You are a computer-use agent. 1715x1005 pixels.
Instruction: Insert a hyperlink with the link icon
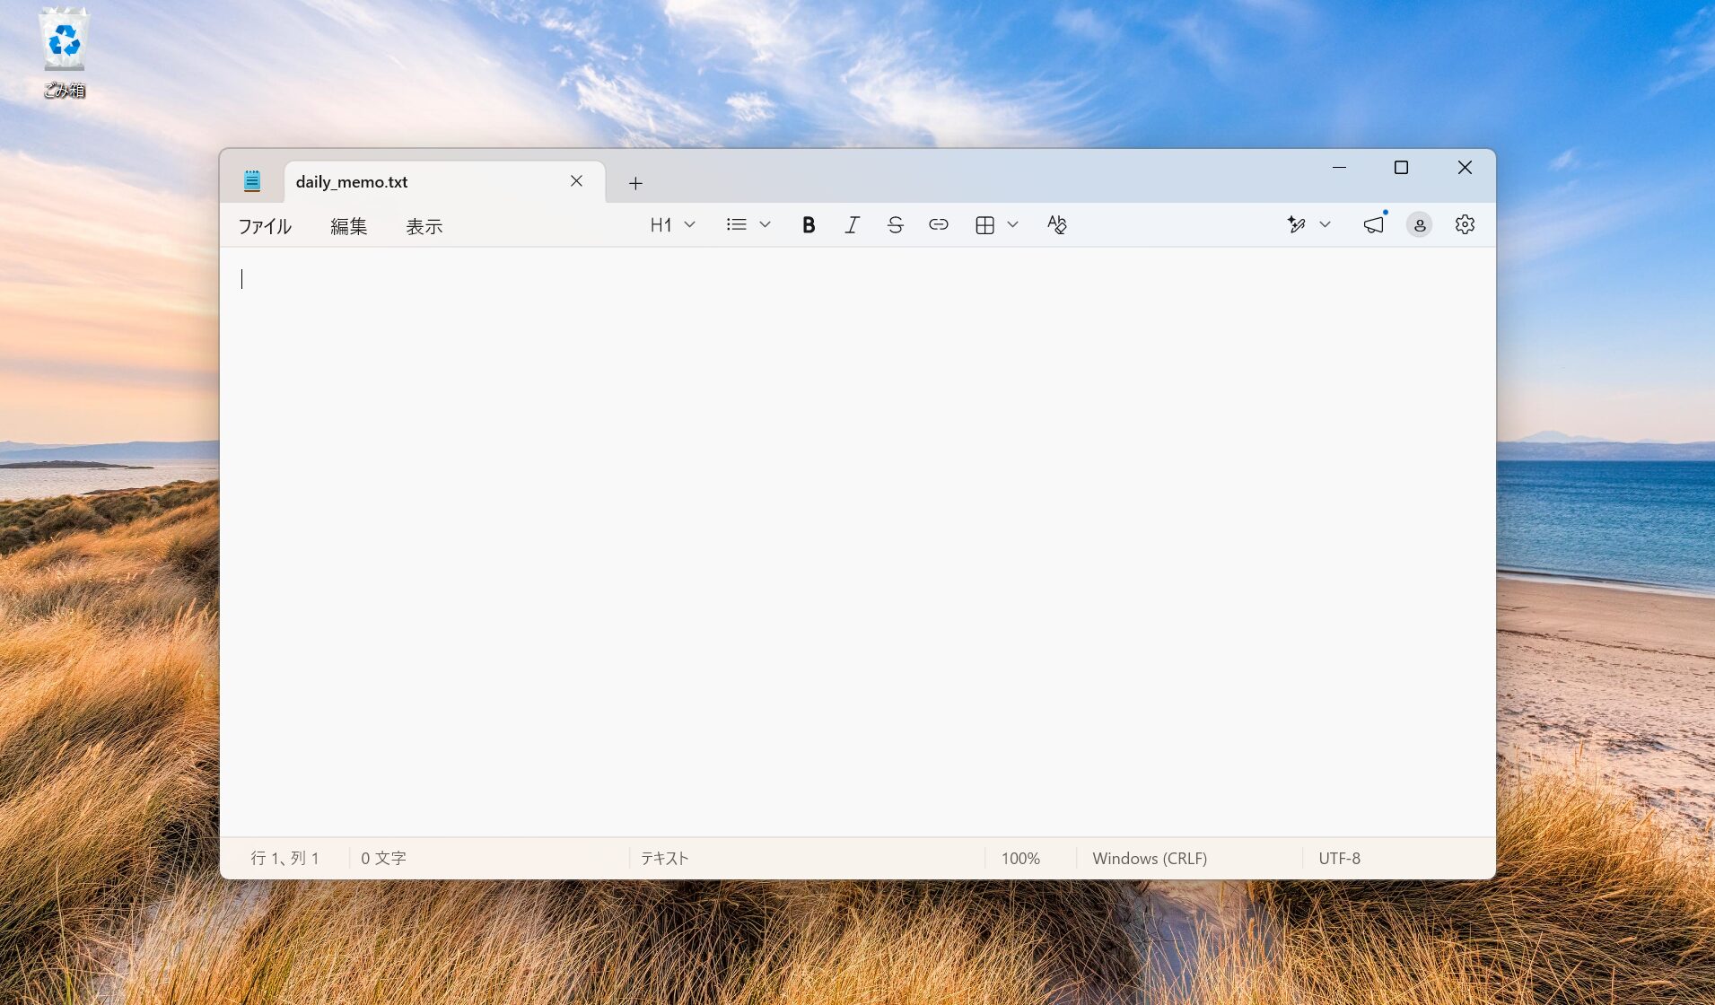click(x=938, y=225)
